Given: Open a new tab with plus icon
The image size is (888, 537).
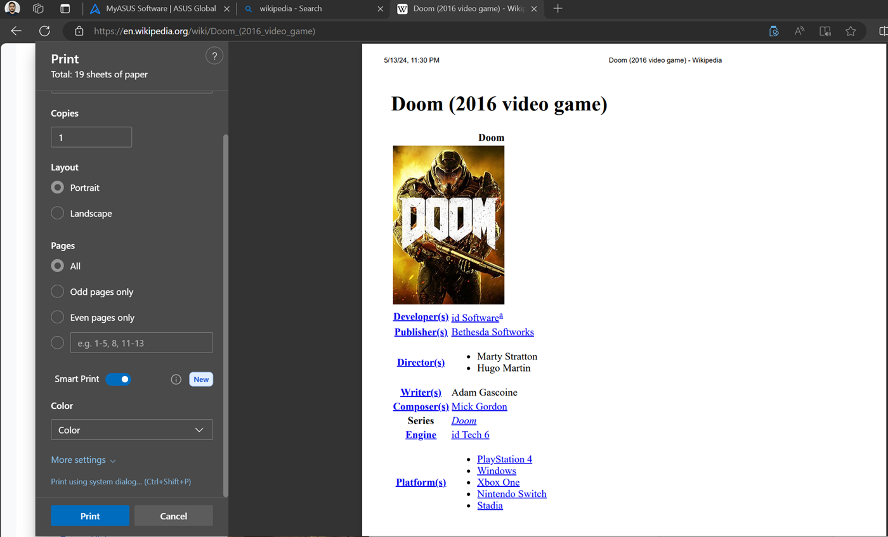Looking at the screenshot, I should click(x=558, y=9).
